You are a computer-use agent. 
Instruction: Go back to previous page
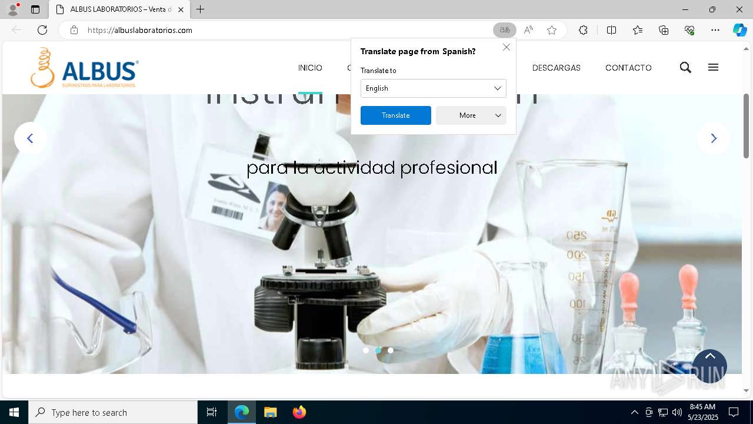(x=16, y=30)
